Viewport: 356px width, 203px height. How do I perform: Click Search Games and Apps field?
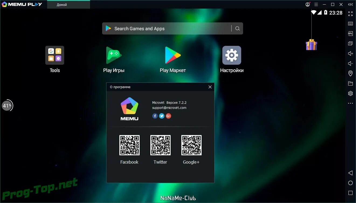(172, 29)
